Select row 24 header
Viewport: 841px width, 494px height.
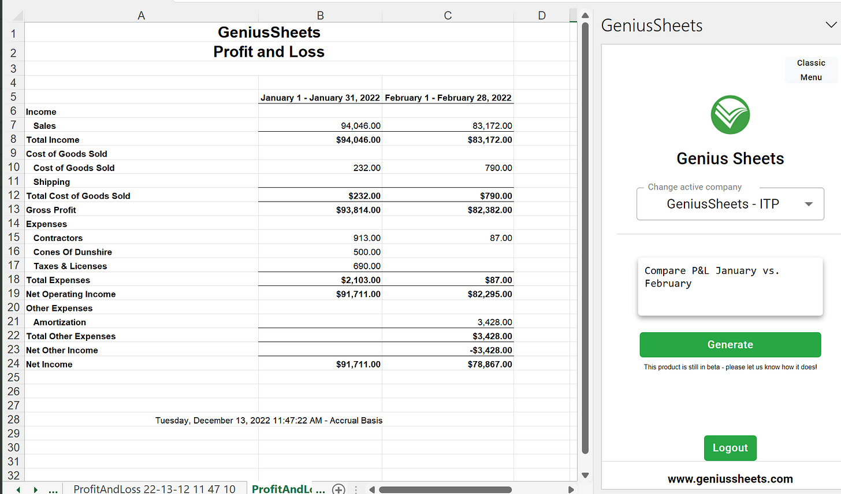tap(13, 363)
